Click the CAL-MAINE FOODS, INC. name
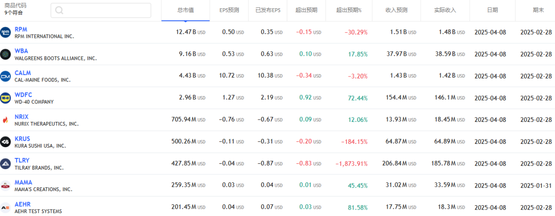Viewport: 555px width, 216px height. (x=42, y=80)
